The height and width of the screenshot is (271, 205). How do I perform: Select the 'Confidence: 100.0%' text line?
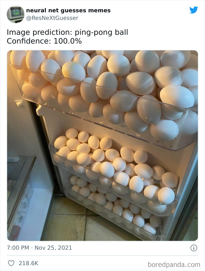click(x=44, y=41)
